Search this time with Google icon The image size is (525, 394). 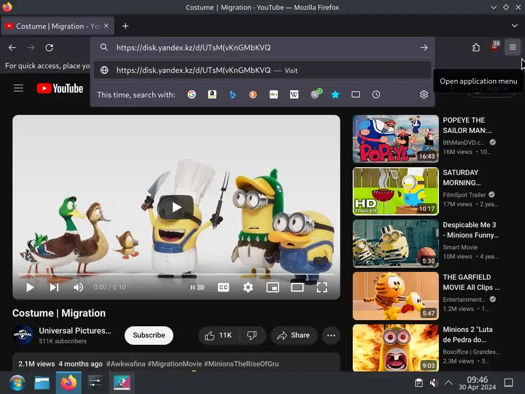coord(192,94)
